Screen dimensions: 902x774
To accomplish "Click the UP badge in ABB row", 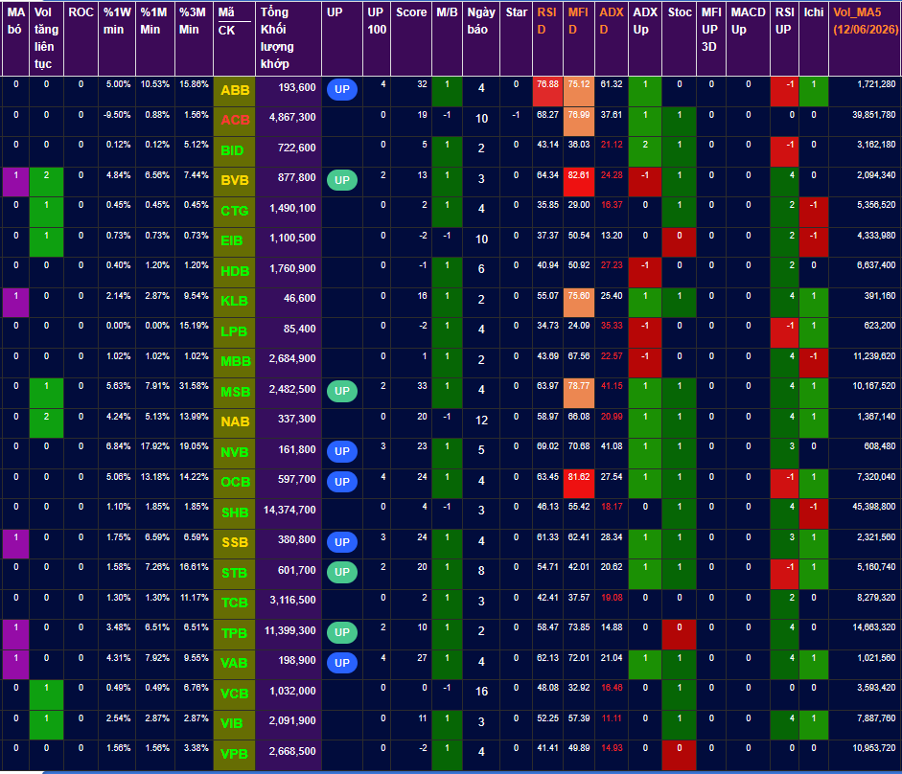I will point(341,90).
